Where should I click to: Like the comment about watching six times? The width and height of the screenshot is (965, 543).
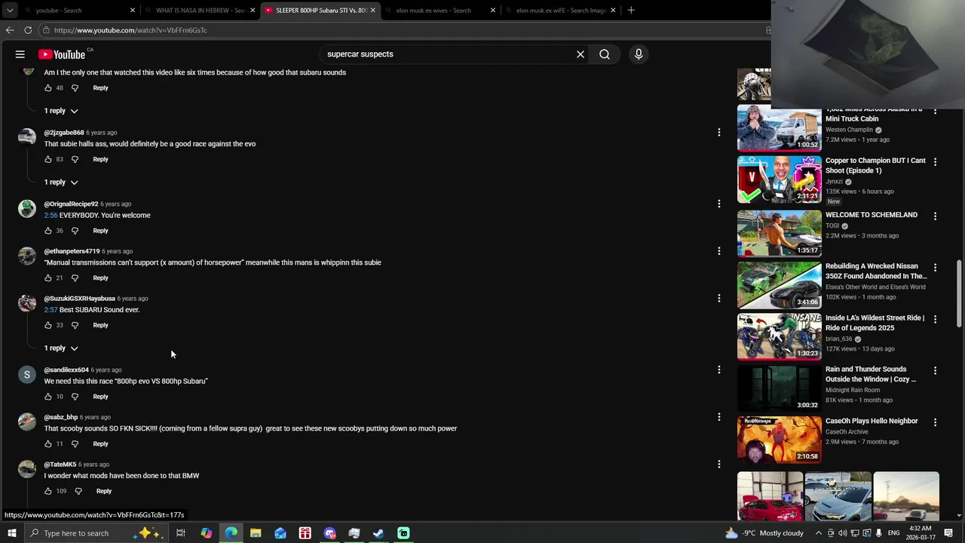tap(48, 87)
